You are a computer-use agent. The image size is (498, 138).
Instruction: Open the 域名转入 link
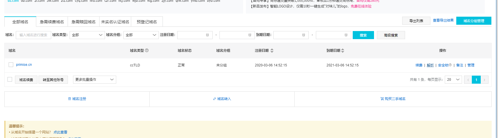coord(222,99)
